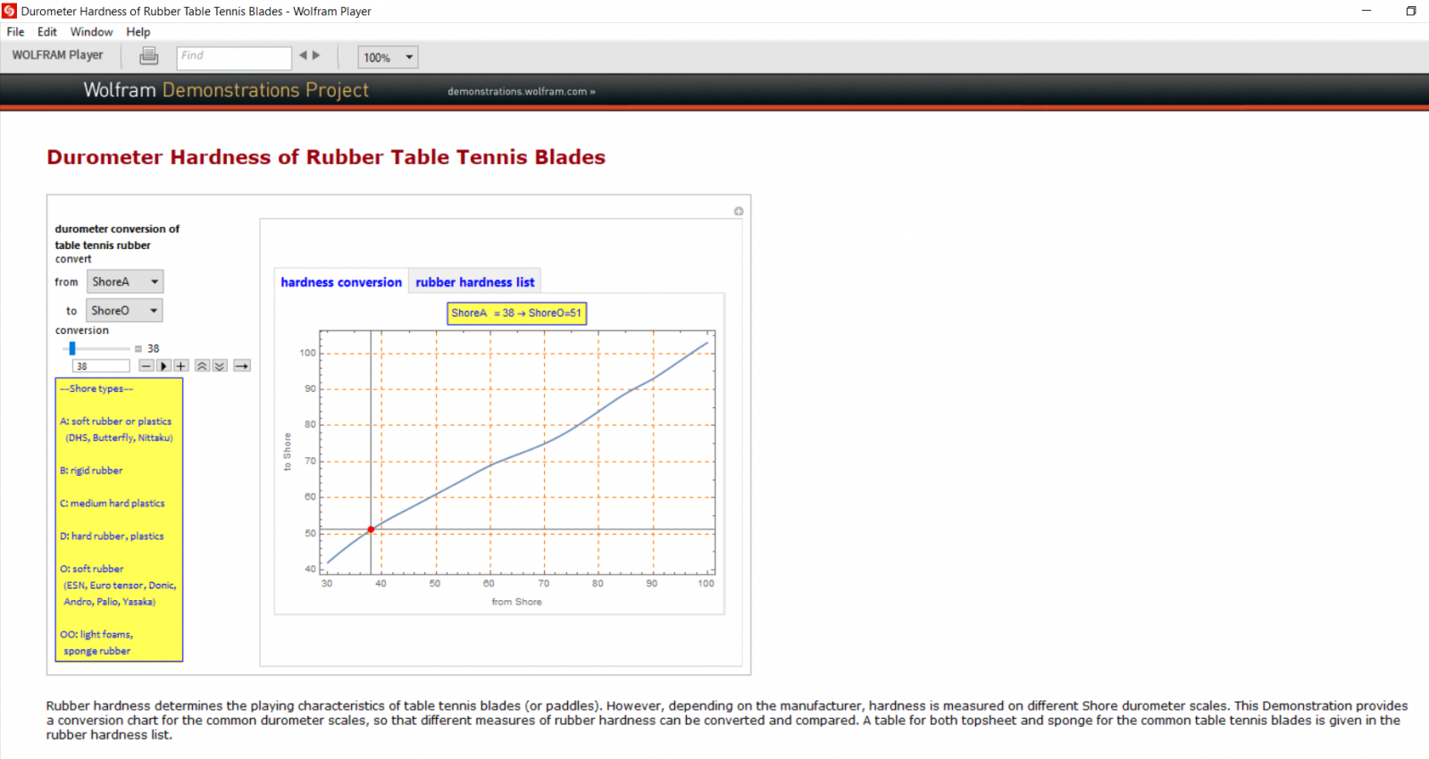This screenshot has height=759, width=1429.
Task: Click the conversion slider track
Action: (103, 349)
